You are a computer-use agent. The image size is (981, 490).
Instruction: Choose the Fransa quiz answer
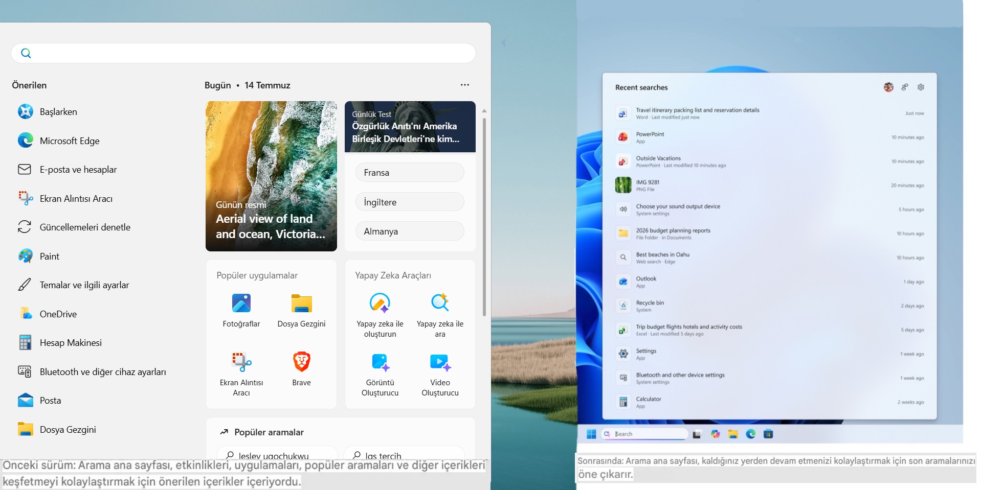click(410, 172)
